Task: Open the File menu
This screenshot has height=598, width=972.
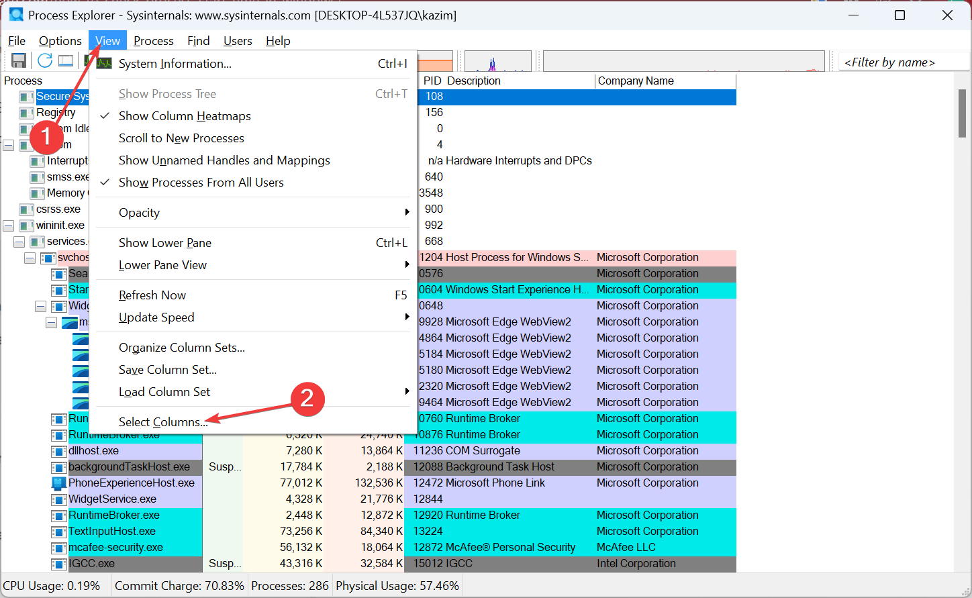Action: tap(17, 41)
